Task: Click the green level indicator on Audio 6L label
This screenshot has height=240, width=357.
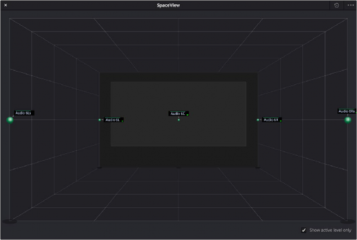Action: [123, 121]
